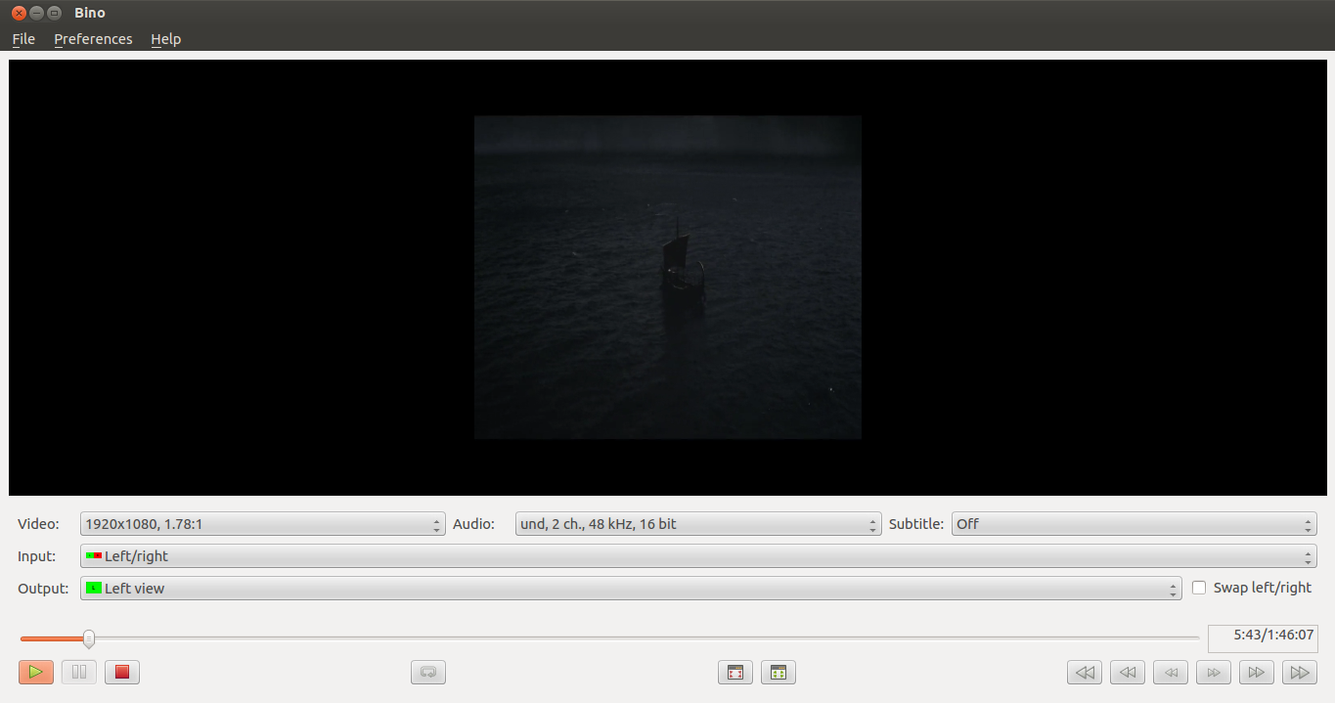Click the medium fast-forward button
The height and width of the screenshot is (703, 1335).
(x=1257, y=673)
